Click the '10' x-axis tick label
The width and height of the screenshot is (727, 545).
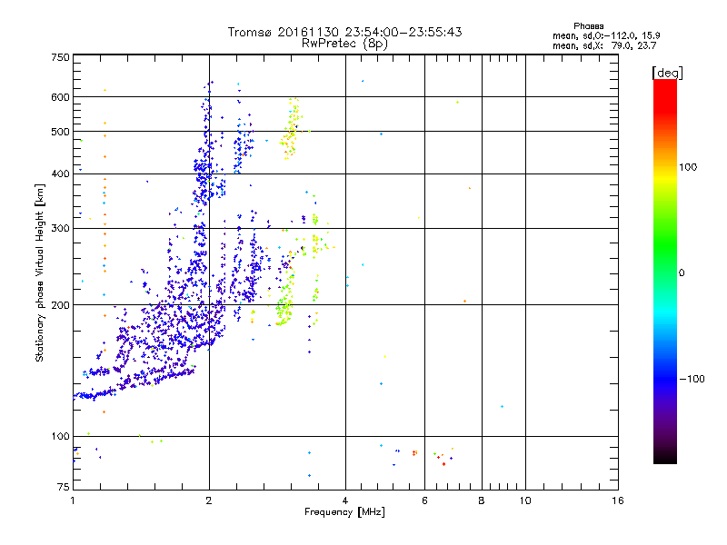coord(525,500)
